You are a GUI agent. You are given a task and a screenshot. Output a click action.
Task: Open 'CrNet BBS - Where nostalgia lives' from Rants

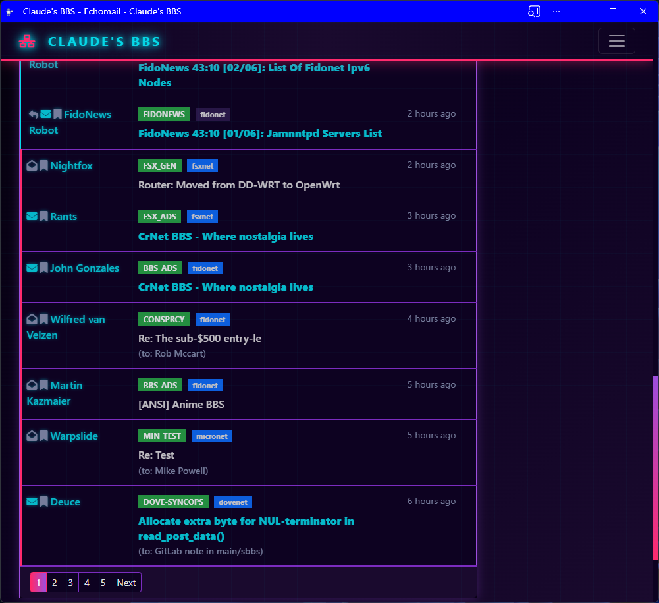225,236
